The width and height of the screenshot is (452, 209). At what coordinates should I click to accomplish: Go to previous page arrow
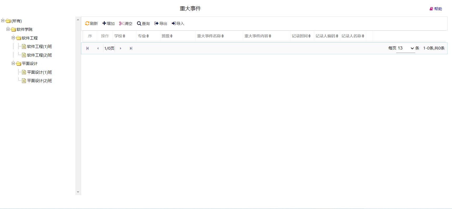pyautogui.click(x=98, y=48)
